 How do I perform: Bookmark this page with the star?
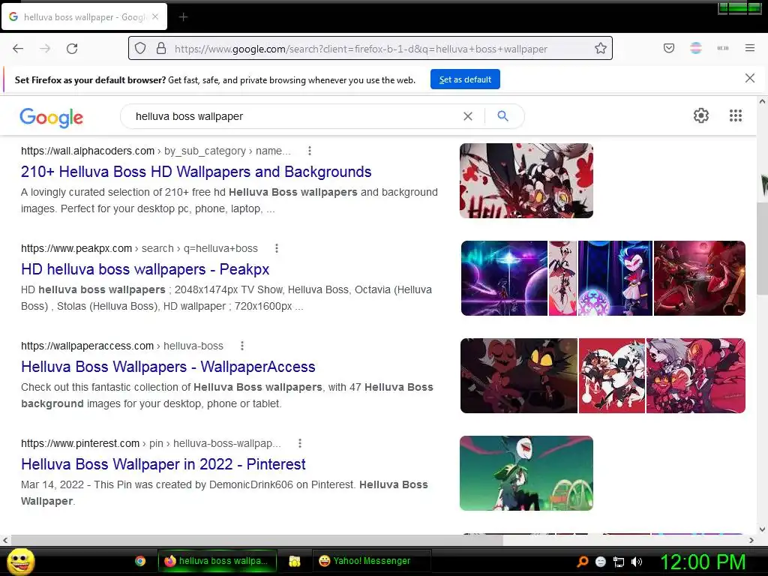601,49
